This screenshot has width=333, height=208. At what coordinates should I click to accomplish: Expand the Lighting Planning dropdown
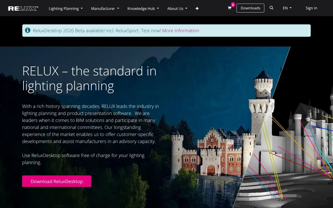tap(66, 8)
